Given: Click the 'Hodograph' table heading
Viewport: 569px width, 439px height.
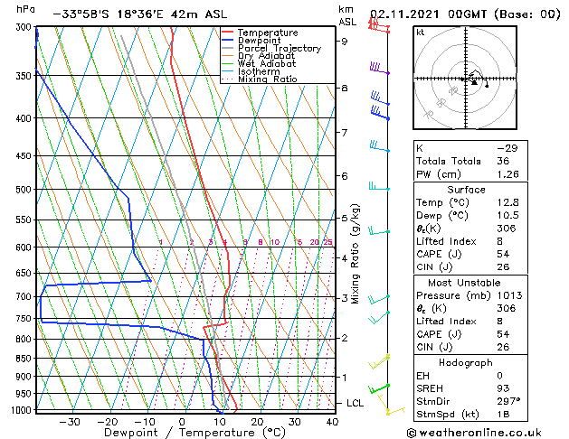Looking at the screenshot, I should point(466,362).
